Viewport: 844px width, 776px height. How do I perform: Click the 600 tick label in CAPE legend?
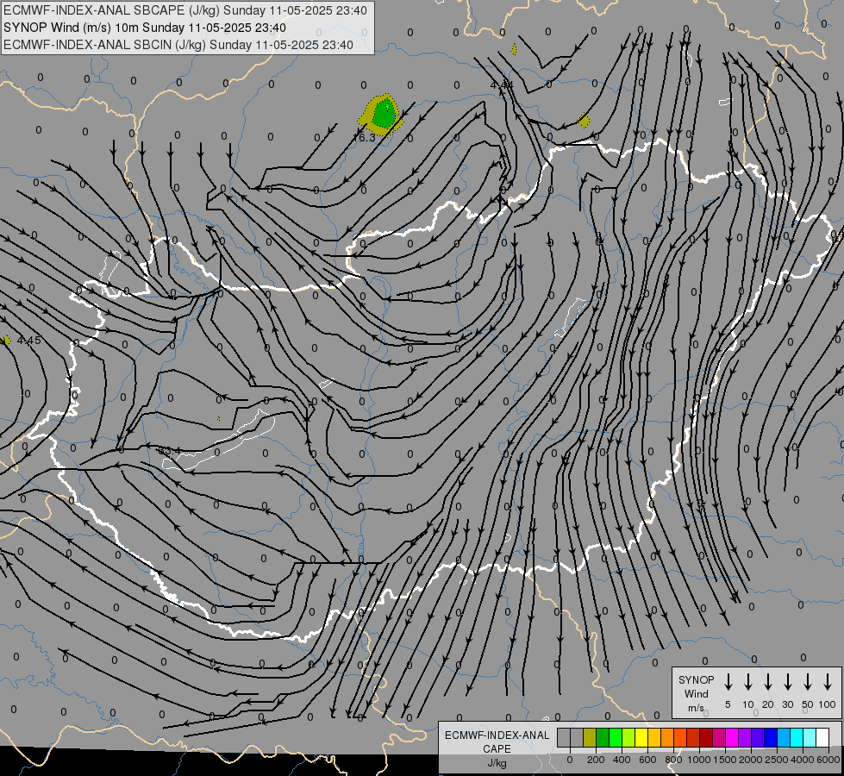tap(647, 760)
